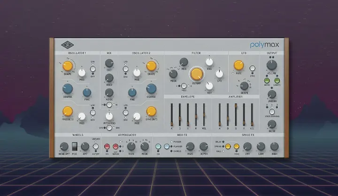
Task: Move the Envelope VEL slider
Action: 204,115
